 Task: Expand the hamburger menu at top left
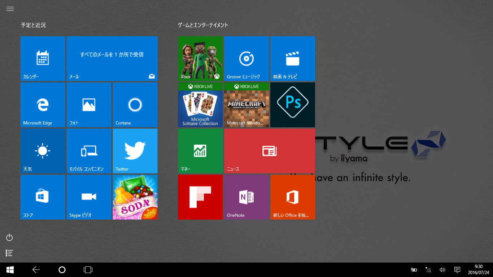(10, 9)
